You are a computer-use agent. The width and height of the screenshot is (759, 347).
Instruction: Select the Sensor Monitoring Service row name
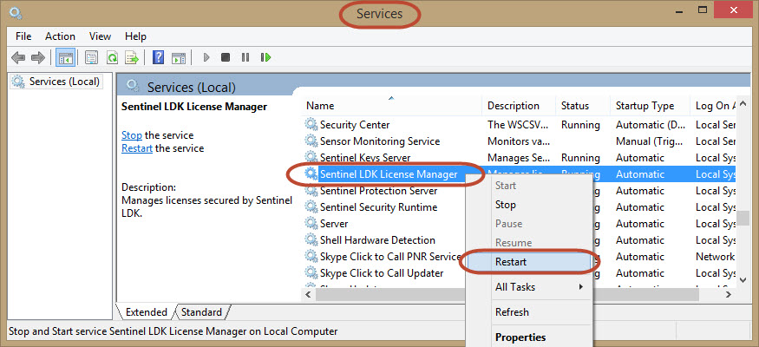click(x=380, y=141)
